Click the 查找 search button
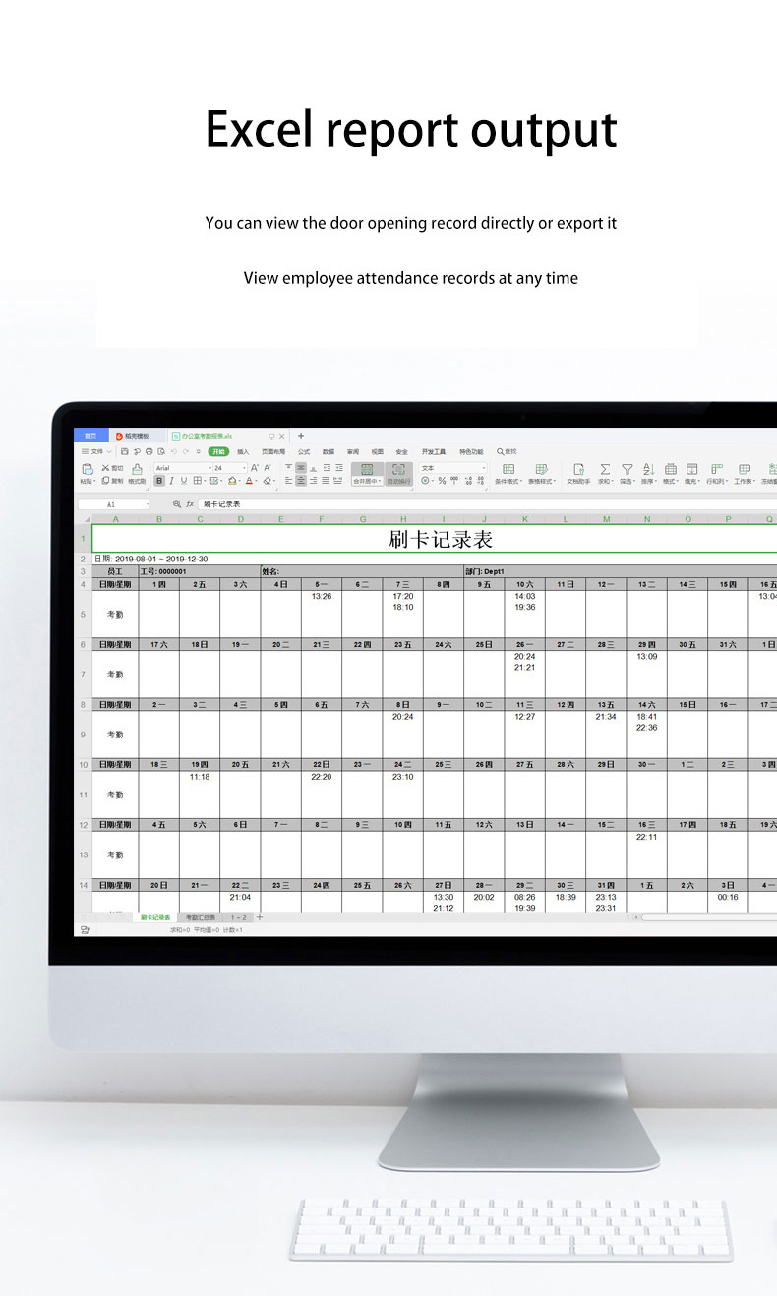The width and height of the screenshot is (777, 1296). (508, 451)
